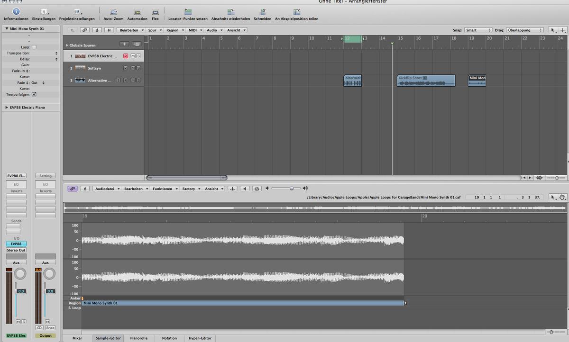Click the Softsyn track icon
The width and height of the screenshot is (569, 342).
(80, 68)
